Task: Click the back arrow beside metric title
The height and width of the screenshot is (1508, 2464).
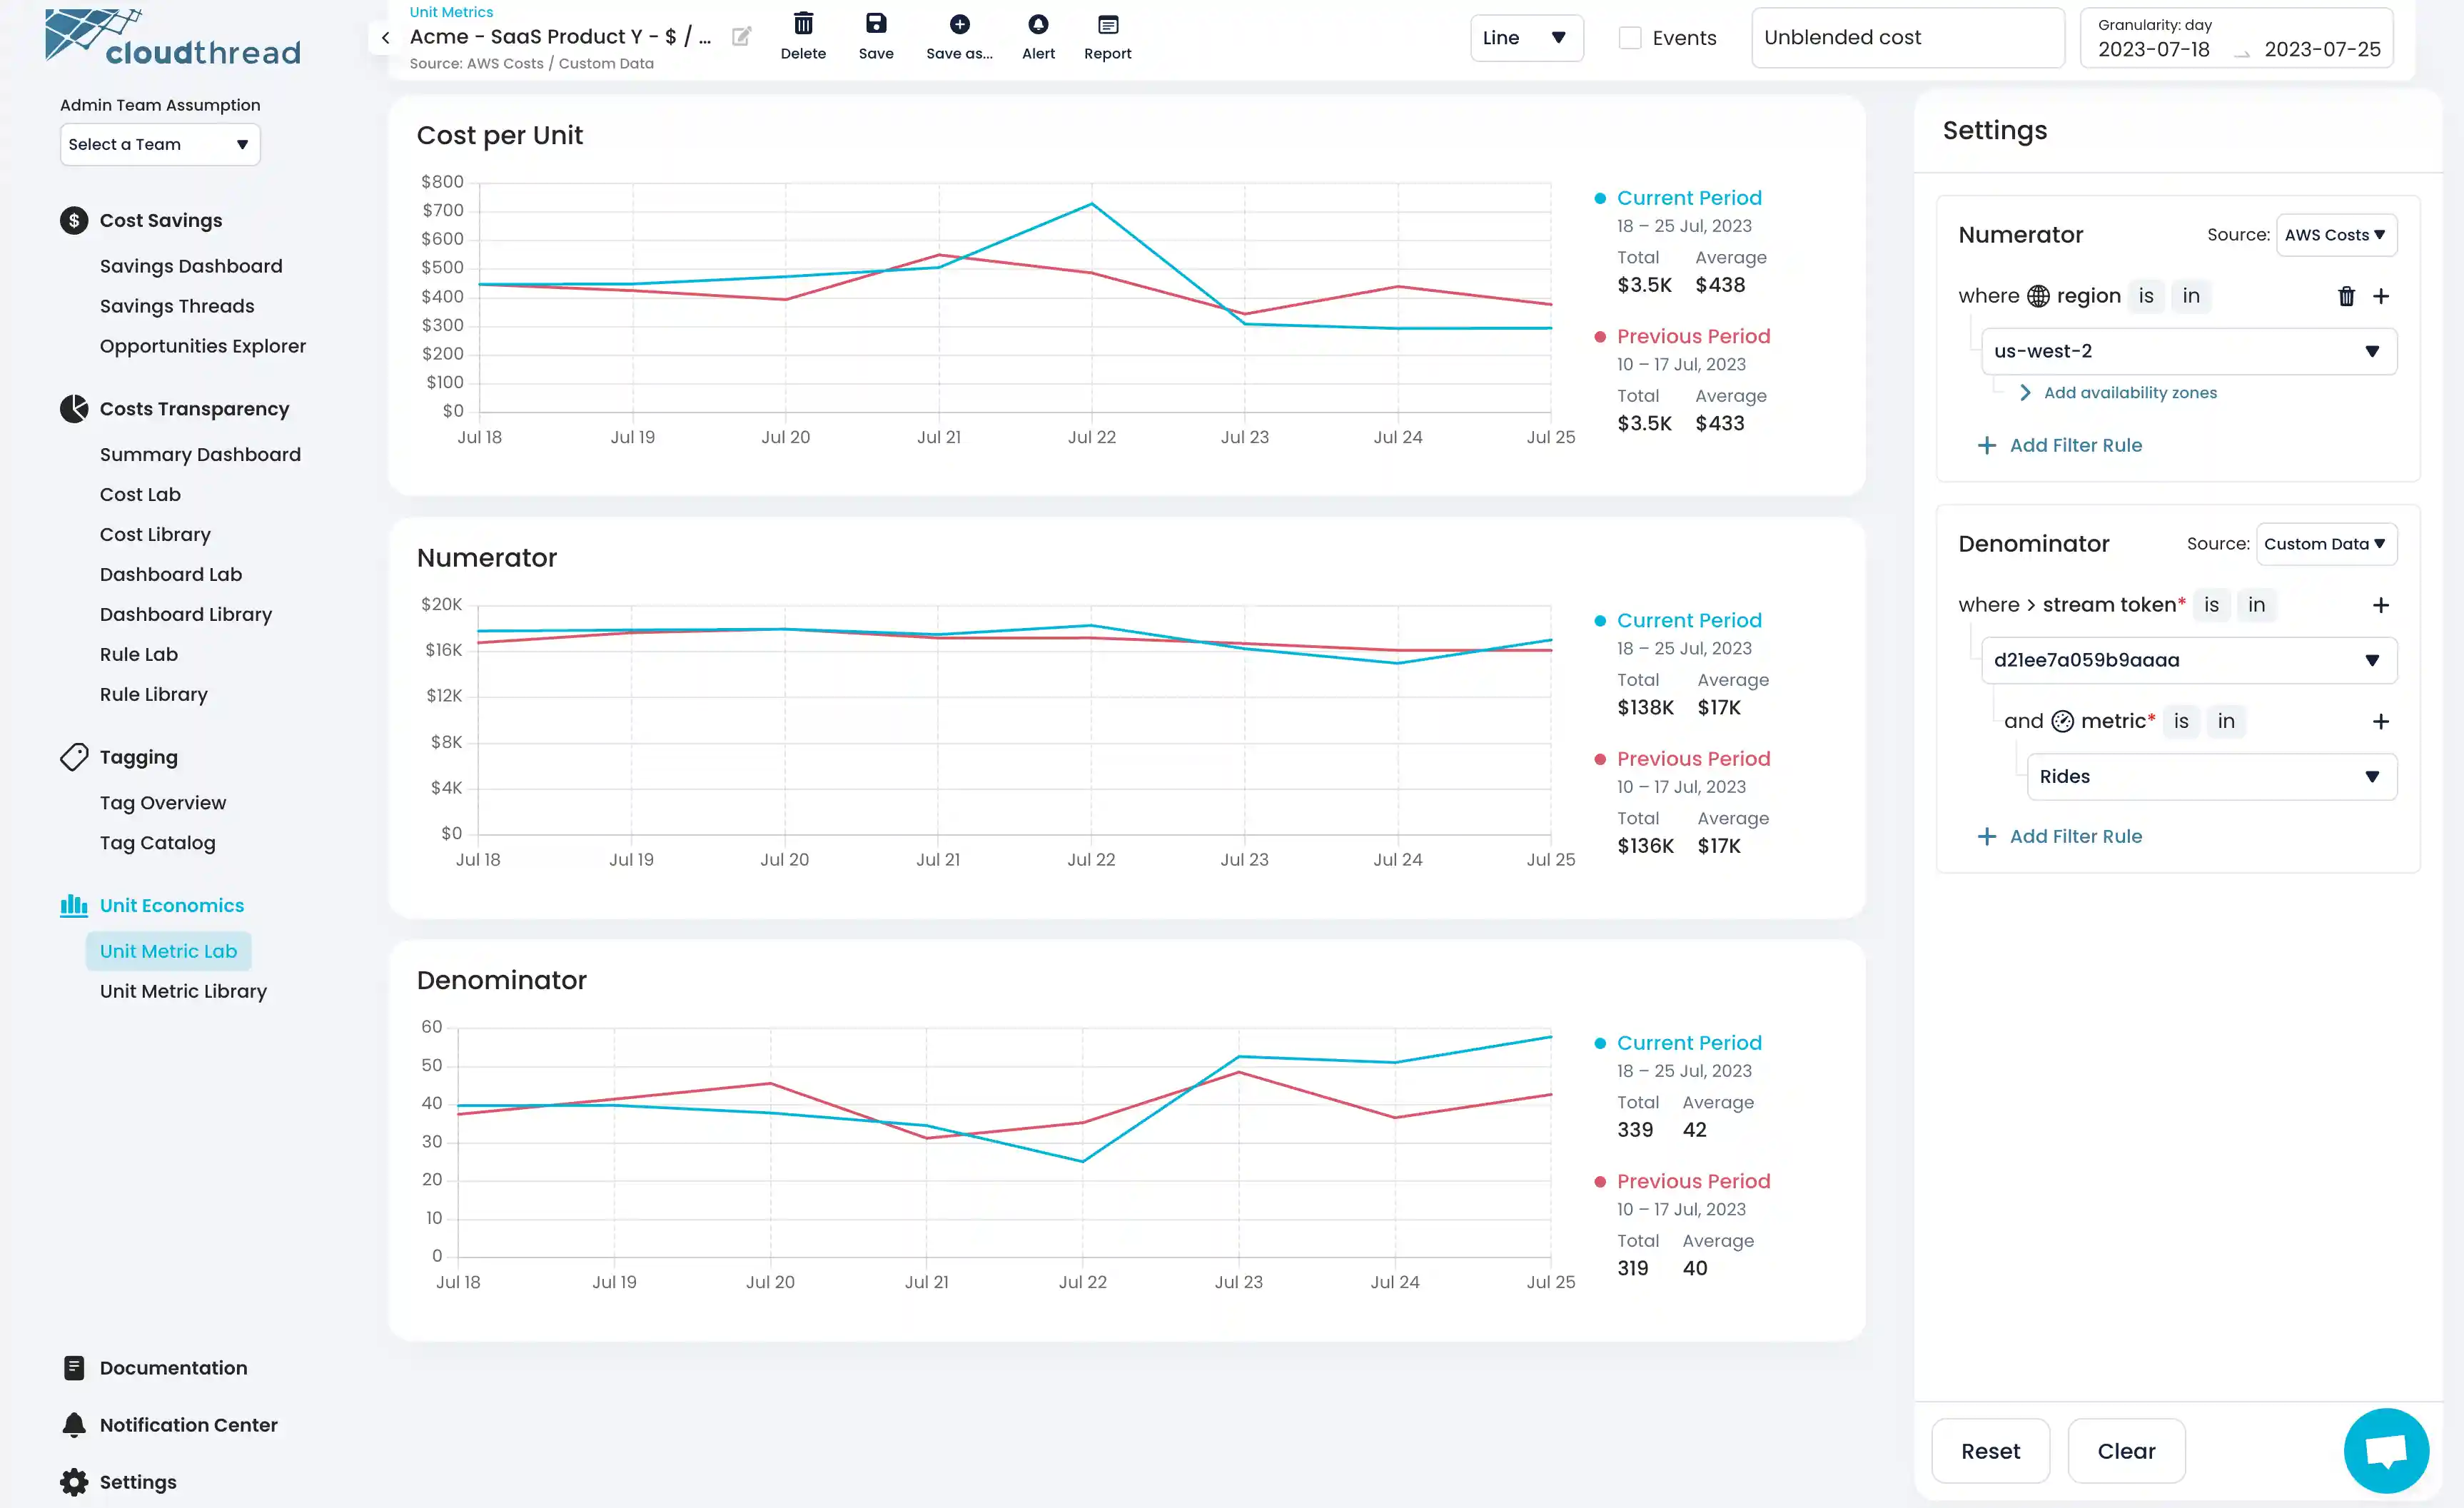Action: (x=385, y=38)
